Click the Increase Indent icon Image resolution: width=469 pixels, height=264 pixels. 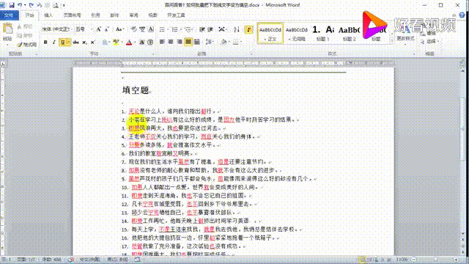pyautogui.click(x=210, y=29)
